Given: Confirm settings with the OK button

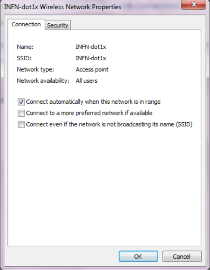Looking at the screenshot, I should click(138, 256).
